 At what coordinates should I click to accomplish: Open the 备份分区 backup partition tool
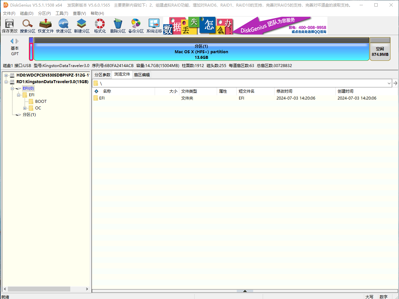pos(136,26)
